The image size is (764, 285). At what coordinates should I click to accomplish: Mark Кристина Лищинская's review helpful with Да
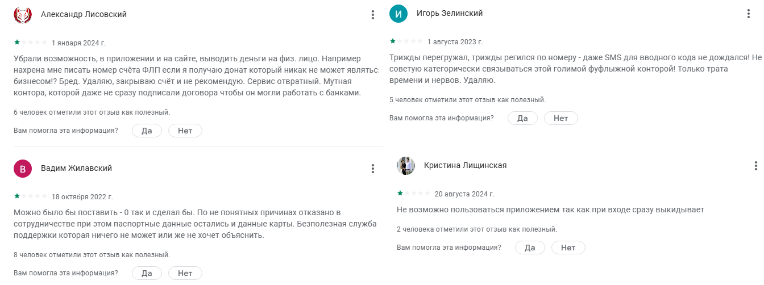[530, 248]
